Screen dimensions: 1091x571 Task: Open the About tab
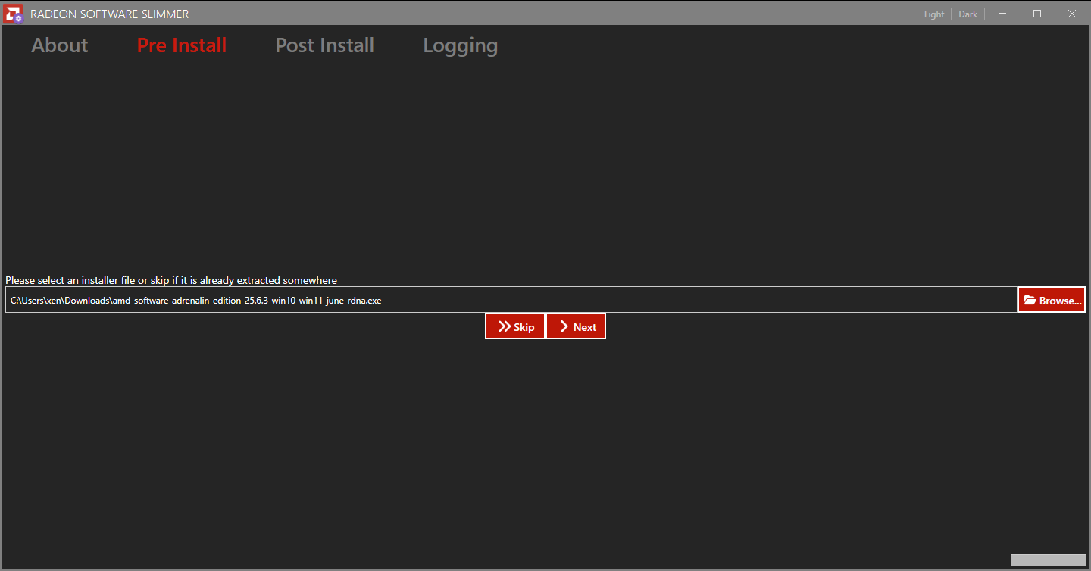pos(60,45)
